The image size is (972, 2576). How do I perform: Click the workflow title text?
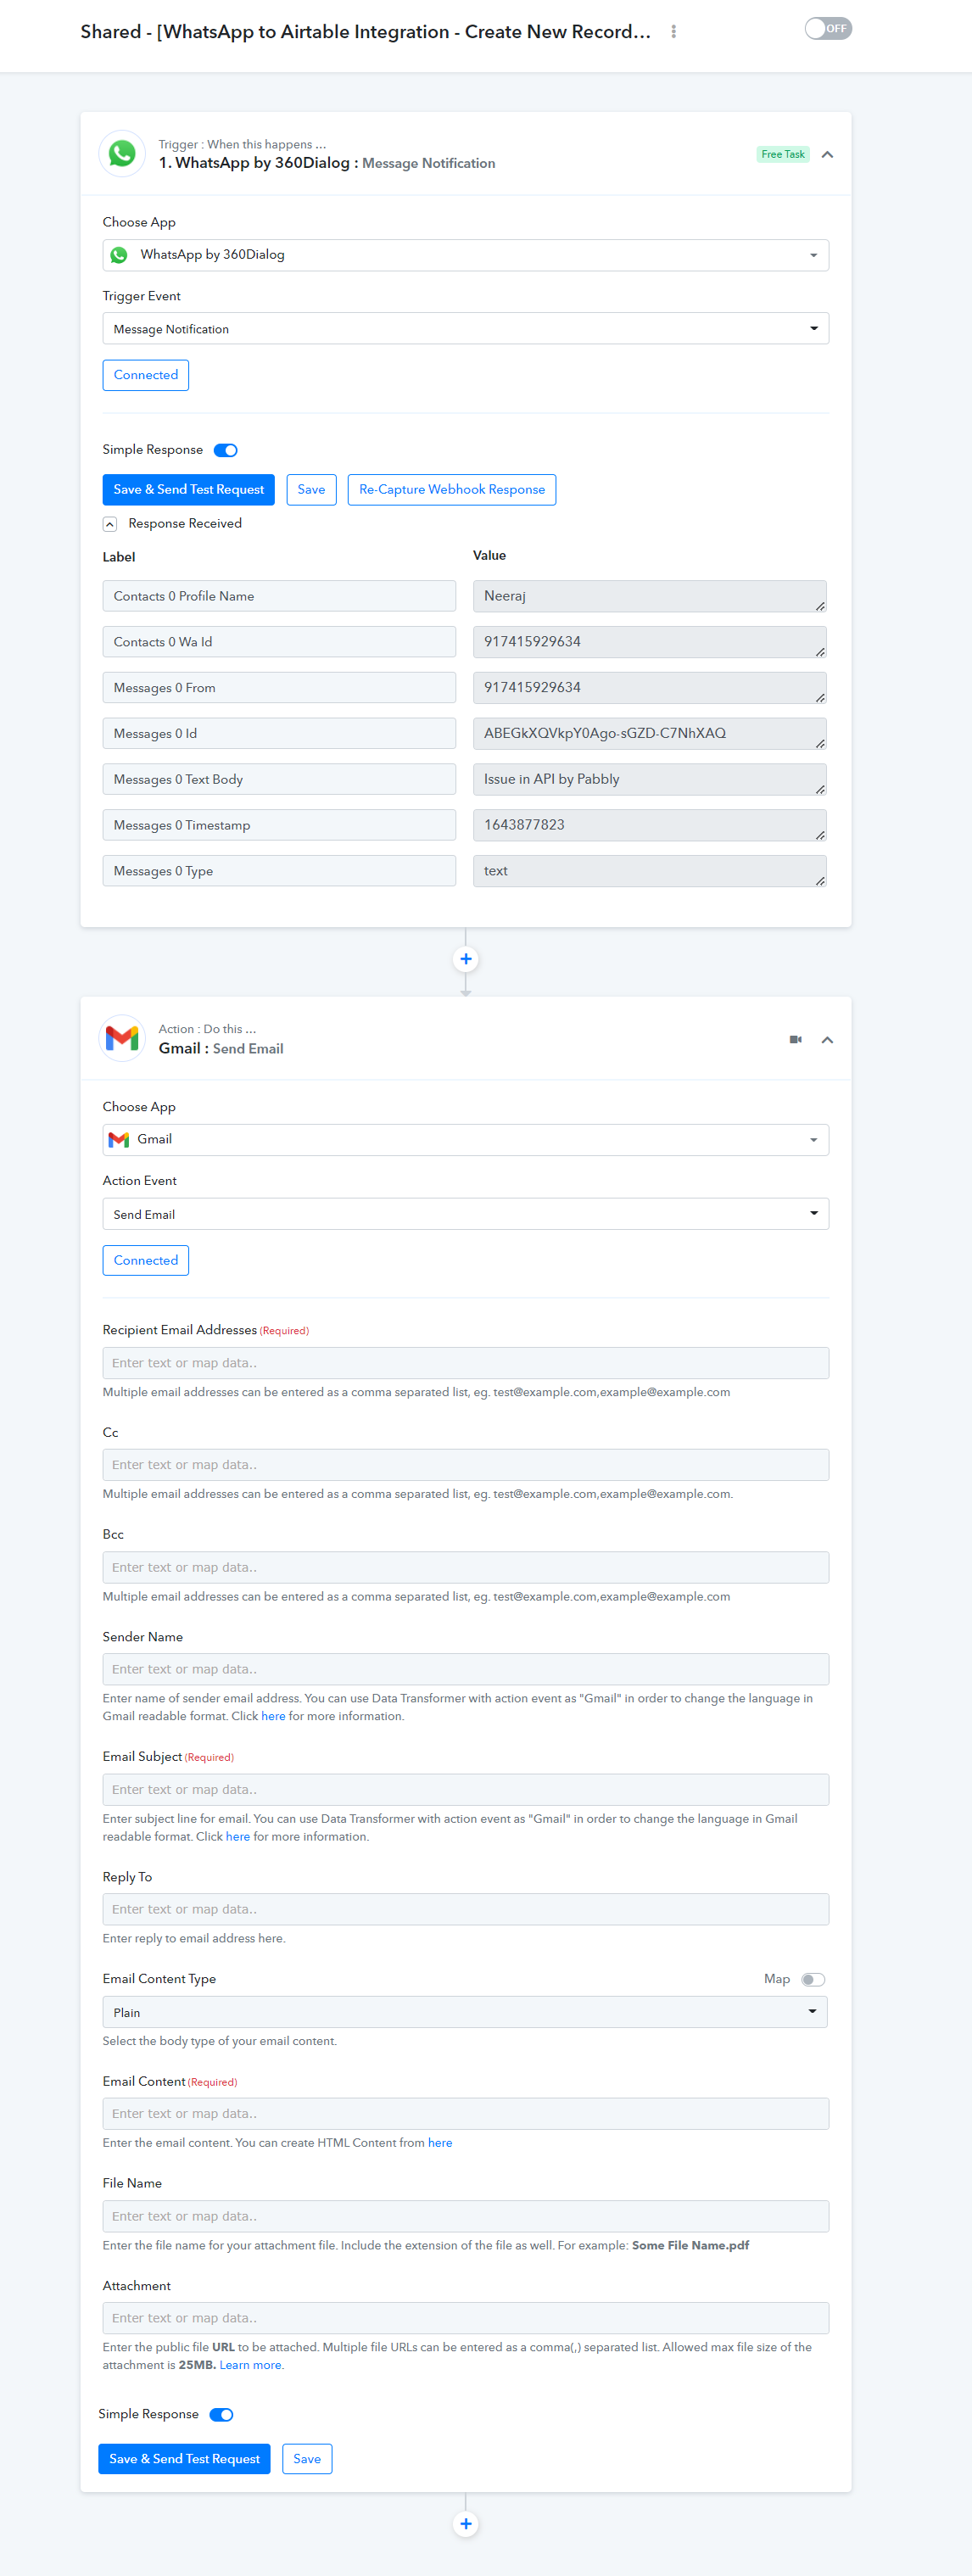366,32
